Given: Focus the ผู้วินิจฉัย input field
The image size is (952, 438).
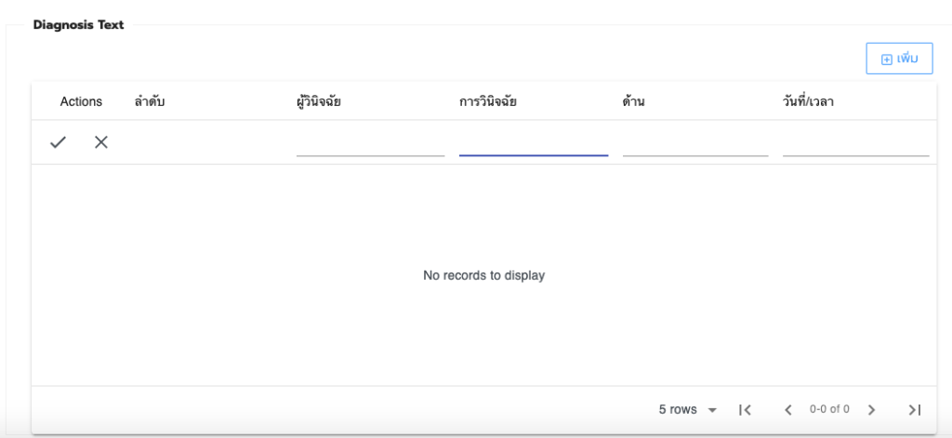Looking at the screenshot, I should point(370,143).
